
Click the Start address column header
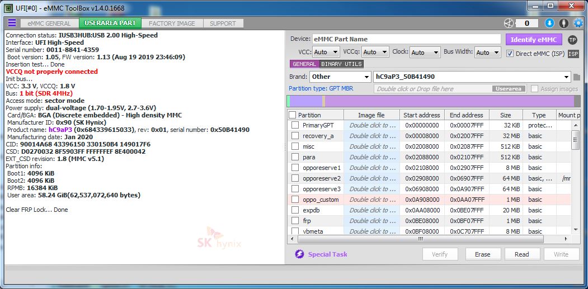pyautogui.click(x=422, y=115)
